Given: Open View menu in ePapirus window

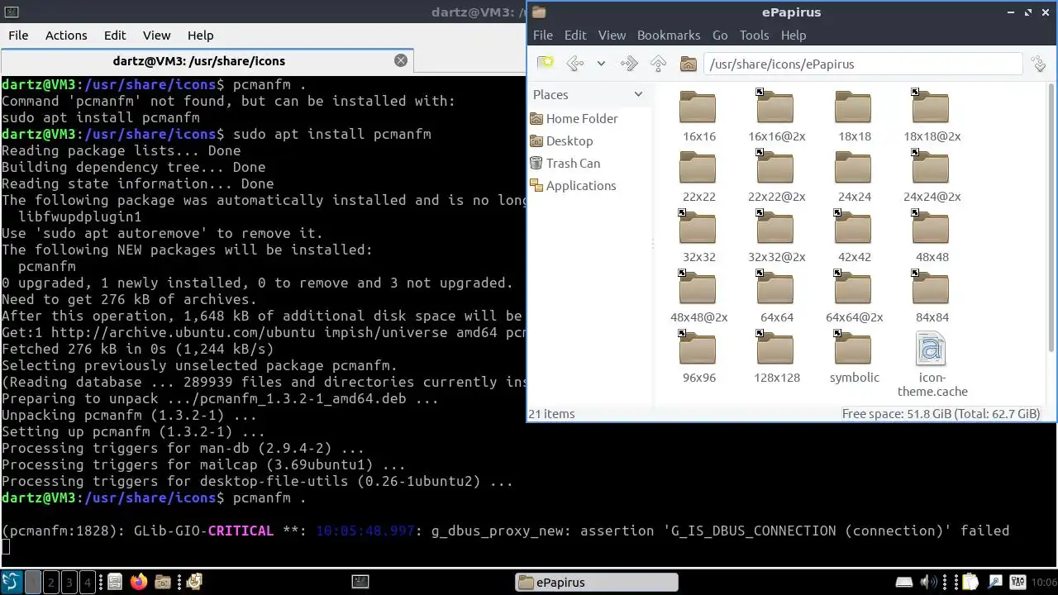Looking at the screenshot, I should click(x=612, y=36).
